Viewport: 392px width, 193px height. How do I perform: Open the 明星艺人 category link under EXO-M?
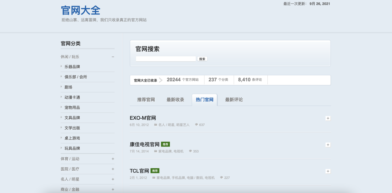(183, 125)
